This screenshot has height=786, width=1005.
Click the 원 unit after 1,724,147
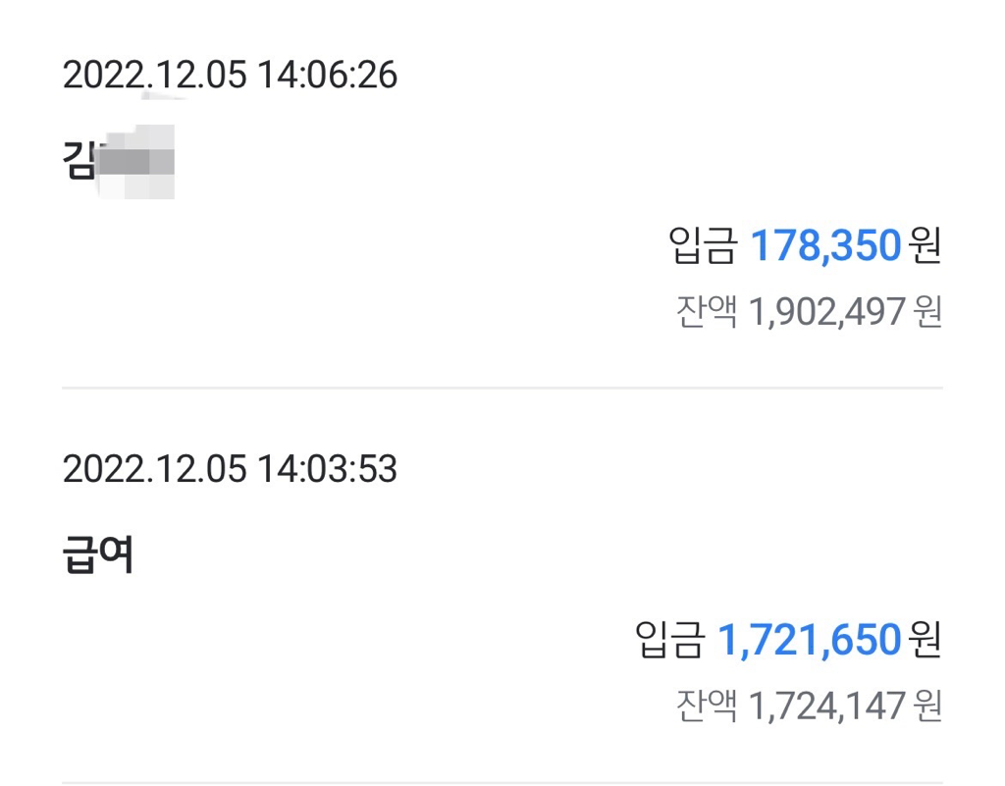pyautogui.click(x=927, y=705)
